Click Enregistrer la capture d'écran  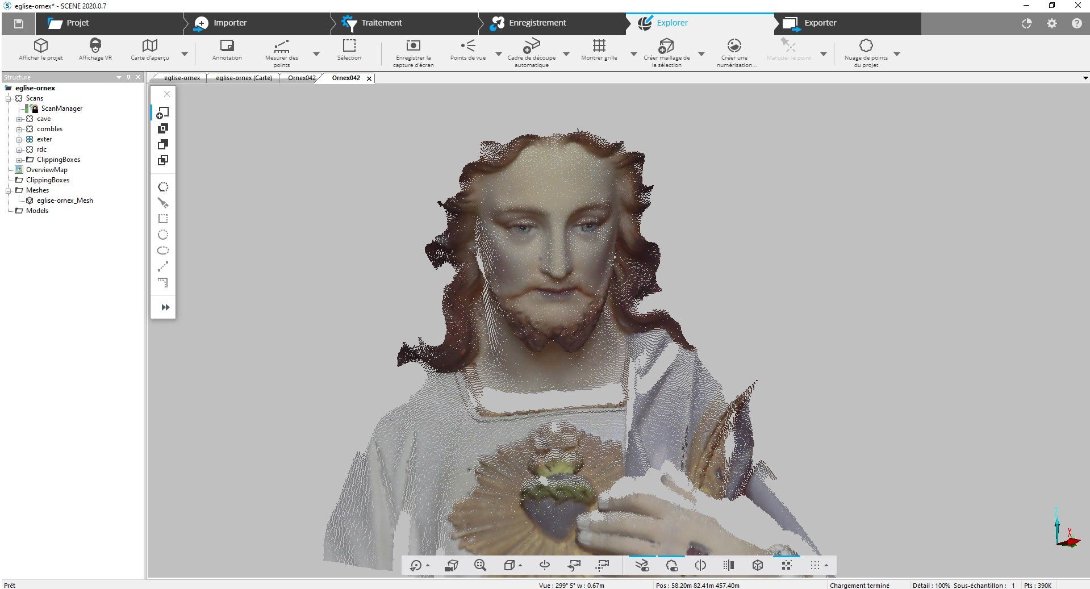(413, 51)
